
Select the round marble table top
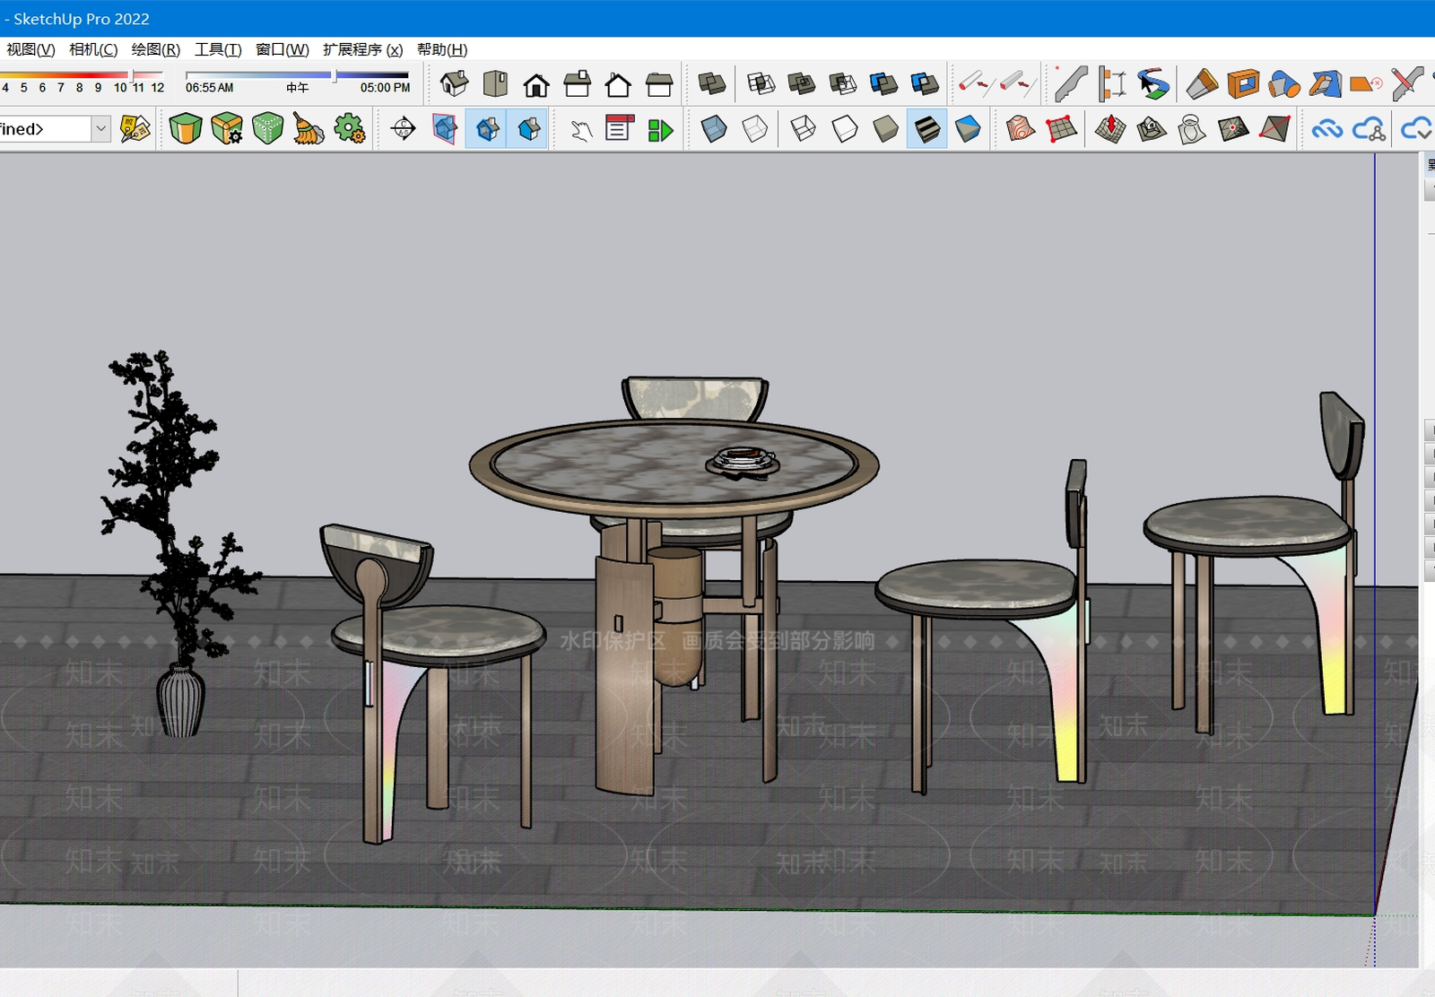pyautogui.click(x=674, y=466)
